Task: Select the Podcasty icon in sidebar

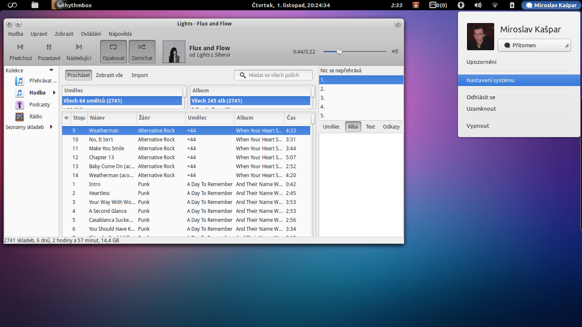Action: tap(20, 105)
